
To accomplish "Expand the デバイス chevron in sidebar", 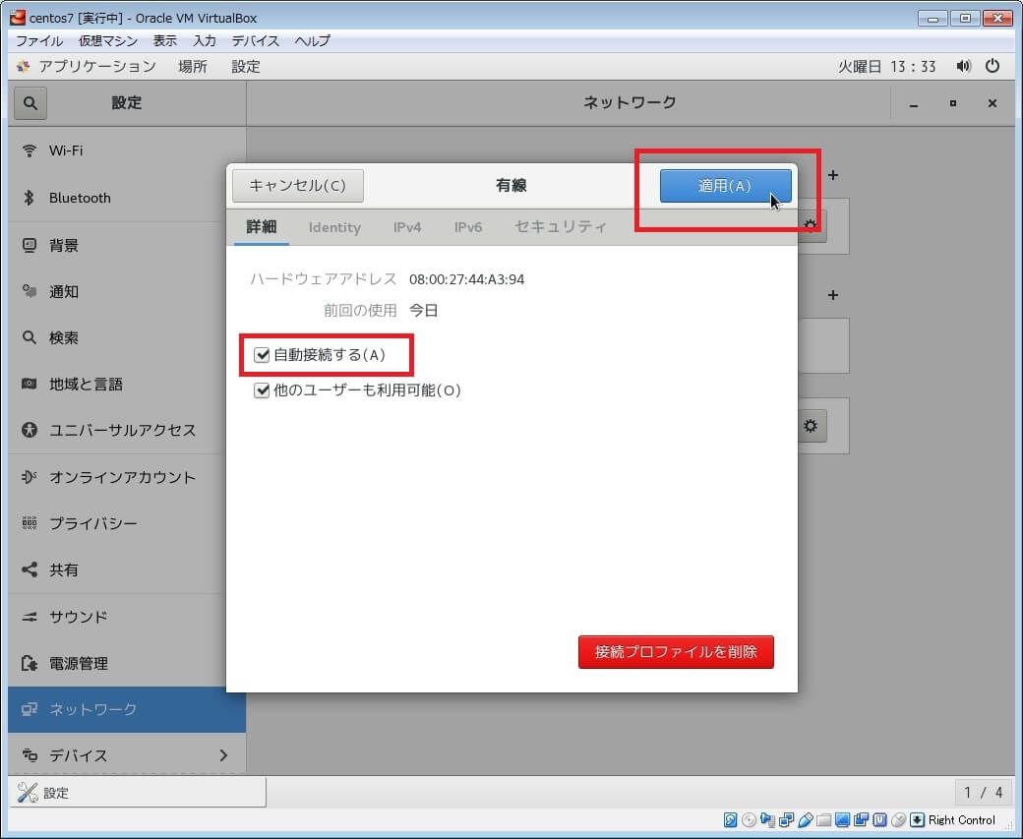I will click(223, 755).
